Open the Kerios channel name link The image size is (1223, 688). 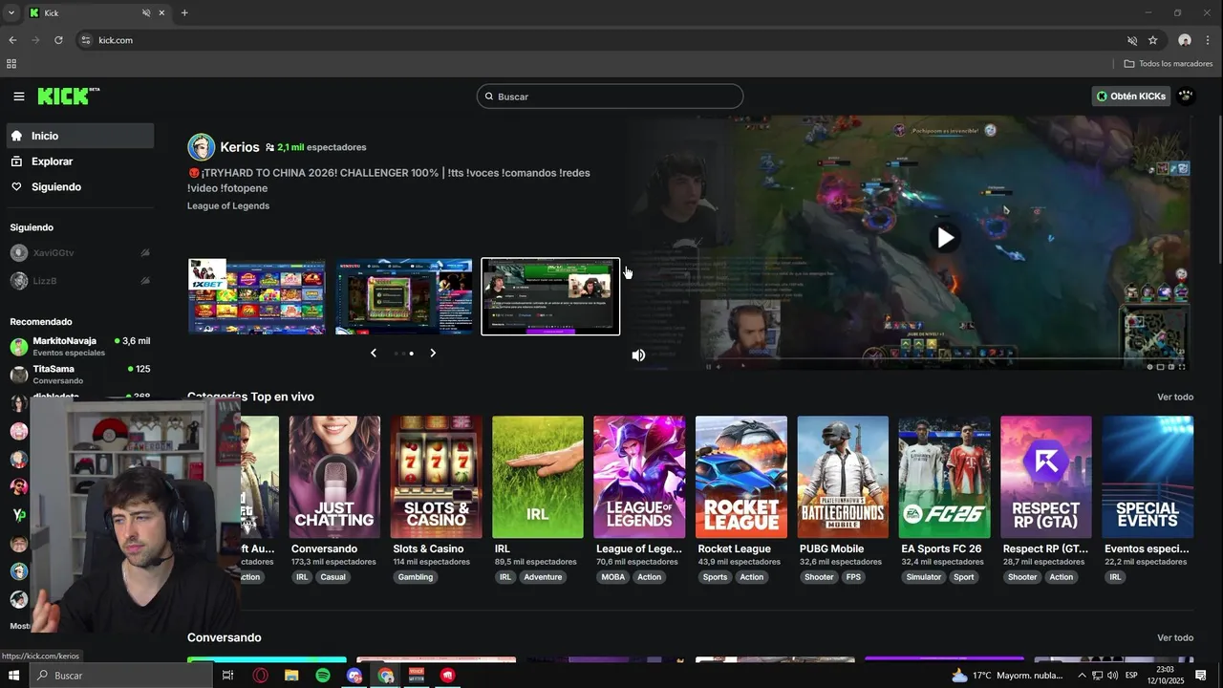click(240, 147)
